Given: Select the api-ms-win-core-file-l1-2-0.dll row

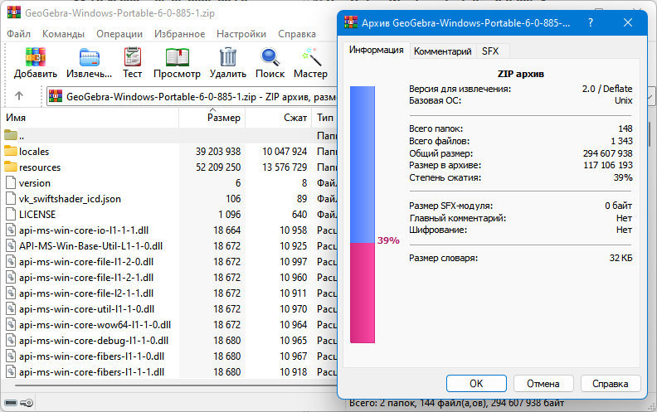Looking at the screenshot, I should click(171, 262).
